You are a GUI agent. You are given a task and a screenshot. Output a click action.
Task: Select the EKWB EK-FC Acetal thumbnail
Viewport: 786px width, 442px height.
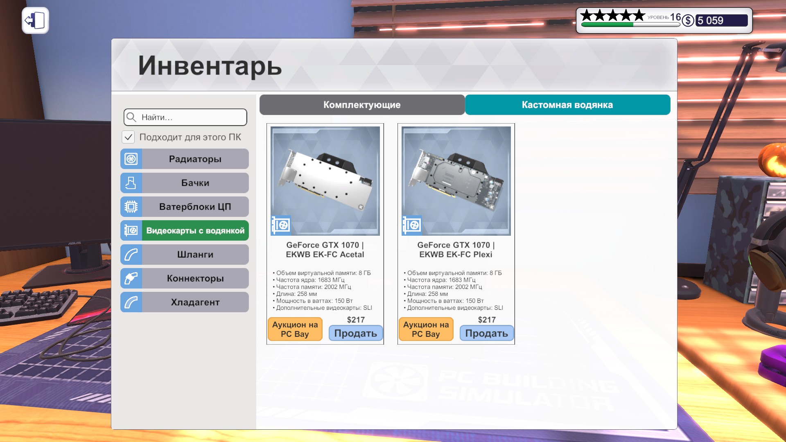(325, 180)
